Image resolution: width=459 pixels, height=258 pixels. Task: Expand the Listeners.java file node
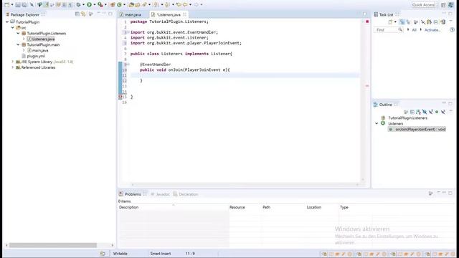coord(24,39)
